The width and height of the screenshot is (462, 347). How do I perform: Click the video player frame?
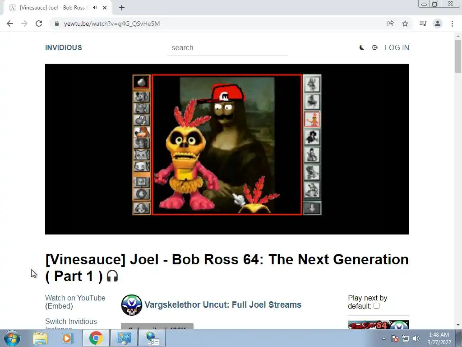[227, 149]
